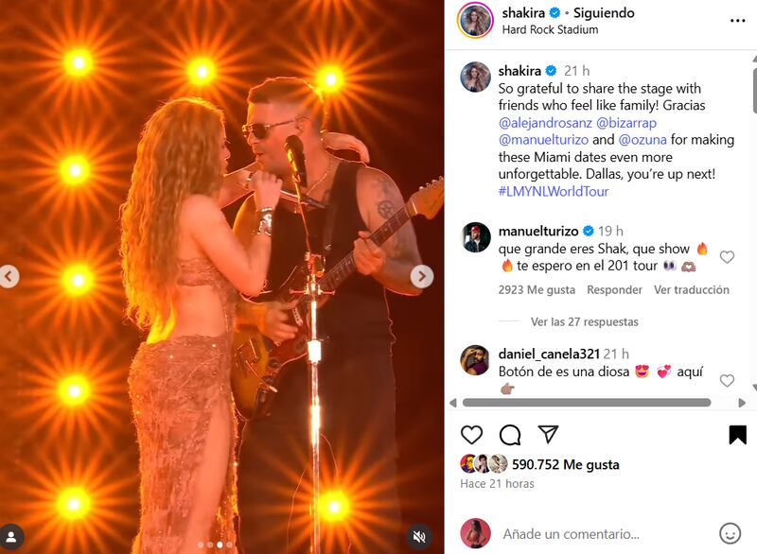
Task: Click Responder on manuelturizo's comment
Action: pyautogui.click(x=614, y=290)
